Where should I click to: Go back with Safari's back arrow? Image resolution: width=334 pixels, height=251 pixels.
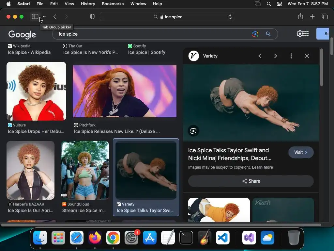(x=55, y=17)
